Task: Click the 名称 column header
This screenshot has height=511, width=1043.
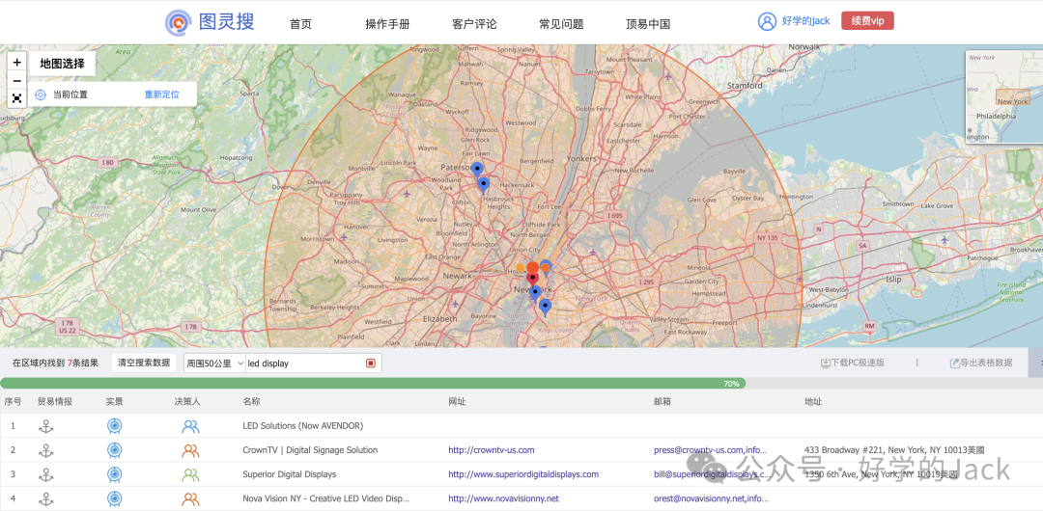Action: click(251, 402)
